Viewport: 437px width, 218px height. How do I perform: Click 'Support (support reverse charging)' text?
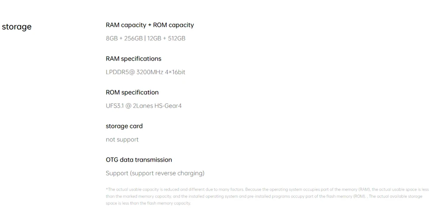(x=155, y=173)
